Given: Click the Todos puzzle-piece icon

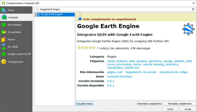Looking at the screenshot, I should (x=4, y=10).
